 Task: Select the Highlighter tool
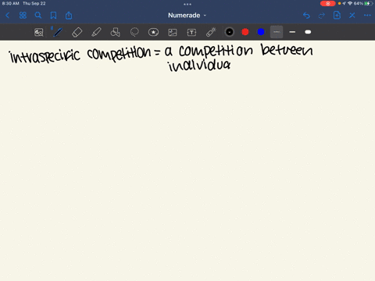pyautogui.click(x=96, y=32)
